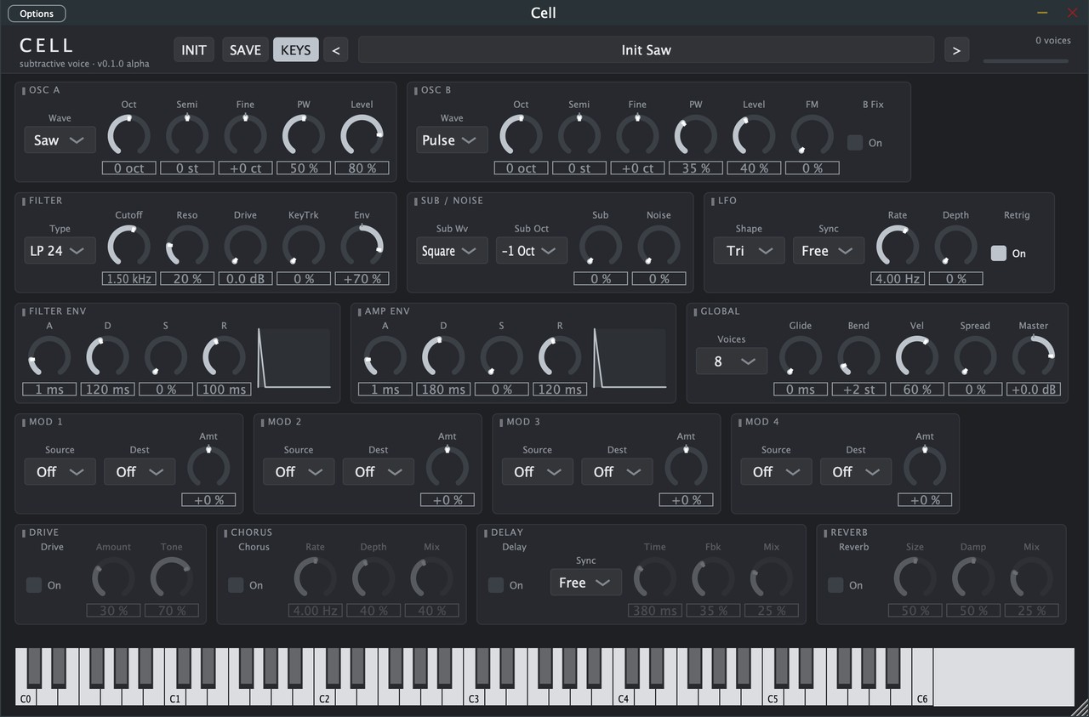The height and width of the screenshot is (717, 1089).
Task: Click OSC A PW knob
Action: 304,136
